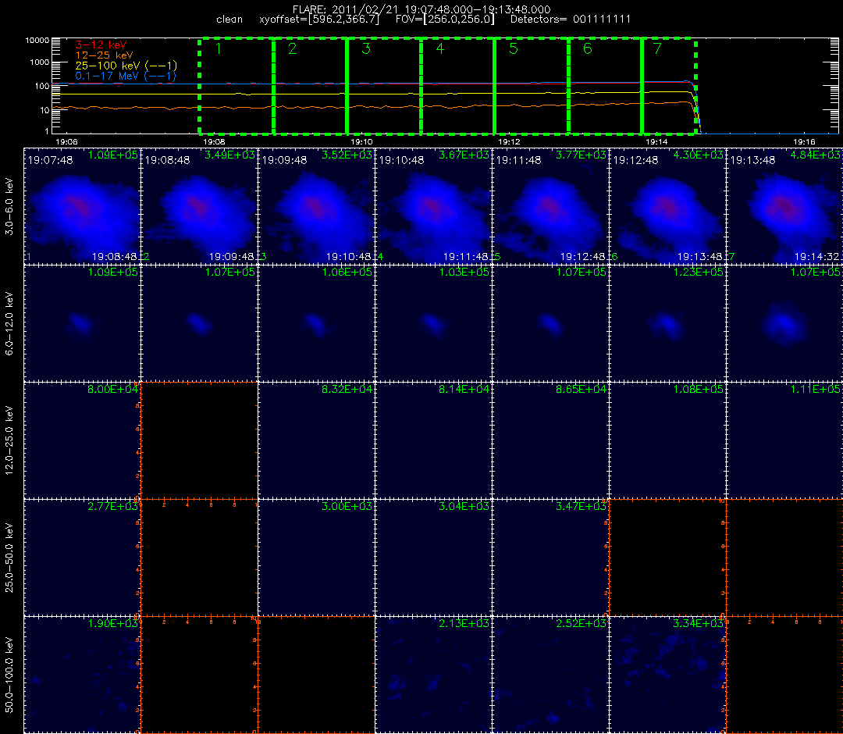Click the 19:10 tick label on time axis
843x734 pixels.
click(361, 141)
